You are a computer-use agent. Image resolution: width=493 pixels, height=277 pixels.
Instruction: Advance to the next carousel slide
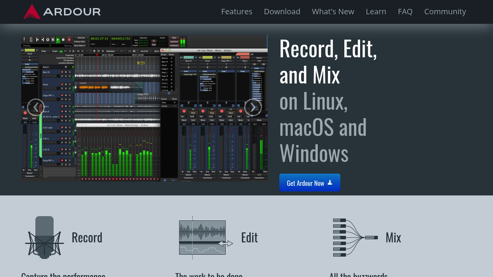(253, 107)
